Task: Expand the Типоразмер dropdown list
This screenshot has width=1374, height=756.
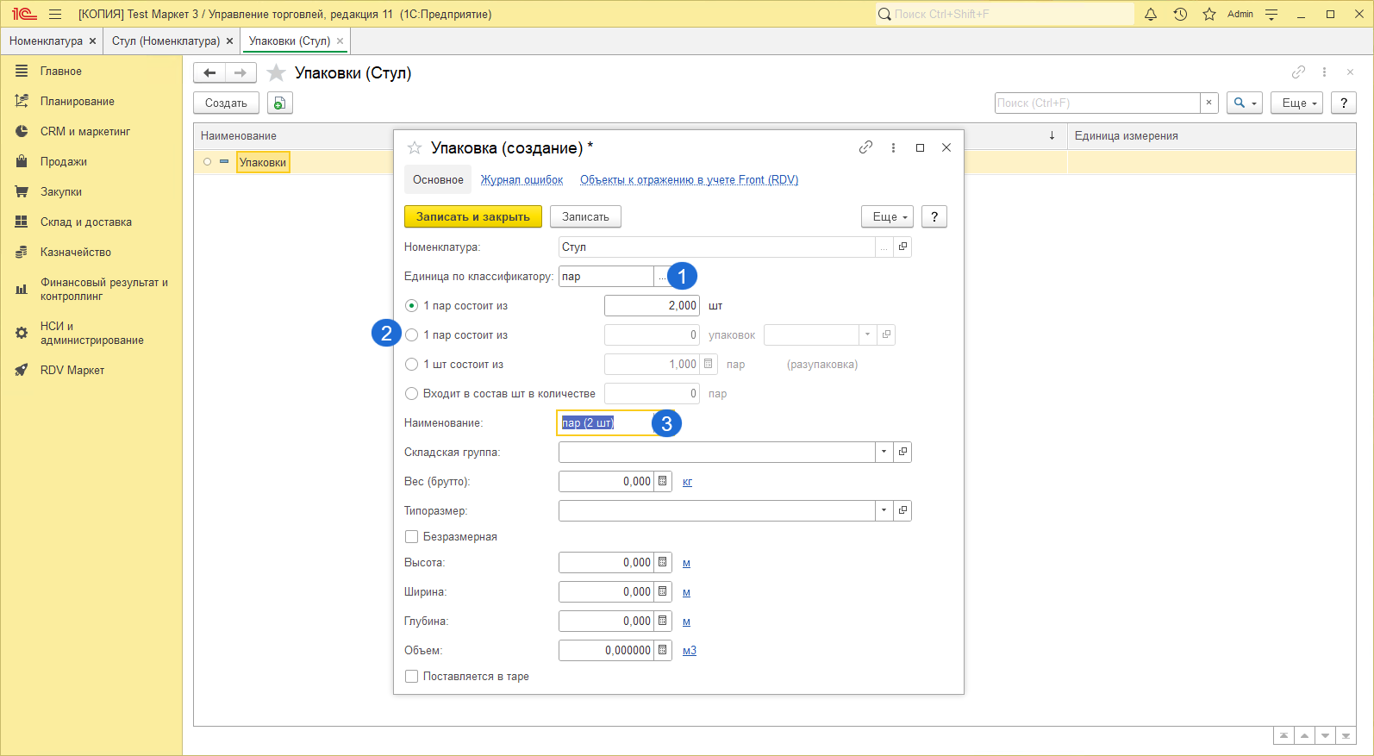Action: [884, 510]
